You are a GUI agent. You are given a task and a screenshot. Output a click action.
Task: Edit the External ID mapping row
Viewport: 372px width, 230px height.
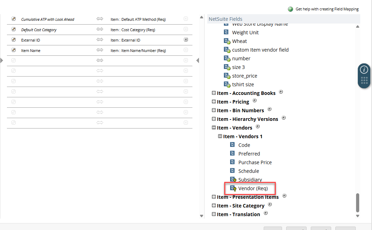point(13,39)
